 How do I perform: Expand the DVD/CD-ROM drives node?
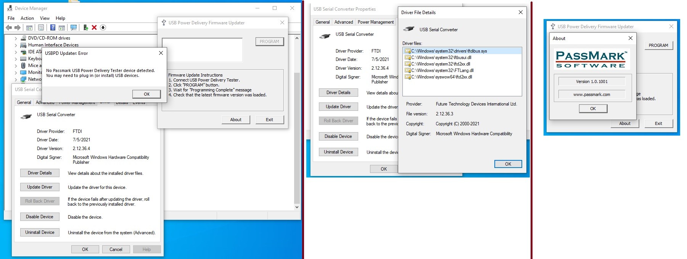[x=16, y=38]
